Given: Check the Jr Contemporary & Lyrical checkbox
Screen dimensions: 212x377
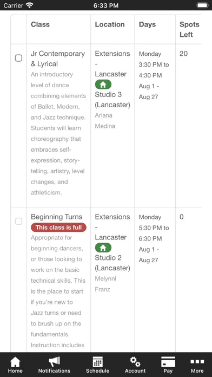Looking at the screenshot, I should pos(18,58).
